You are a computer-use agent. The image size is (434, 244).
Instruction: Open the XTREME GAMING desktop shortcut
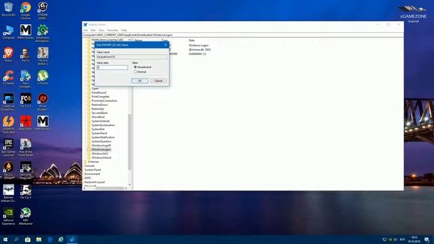pos(43,11)
